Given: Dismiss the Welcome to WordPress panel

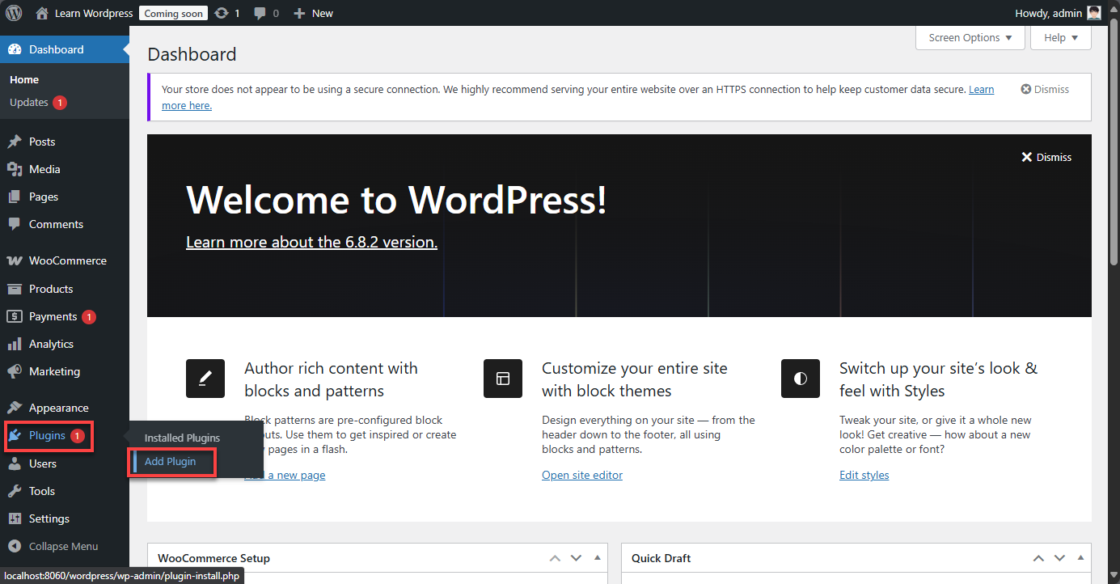Looking at the screenshot, I should click(1046, 157).
